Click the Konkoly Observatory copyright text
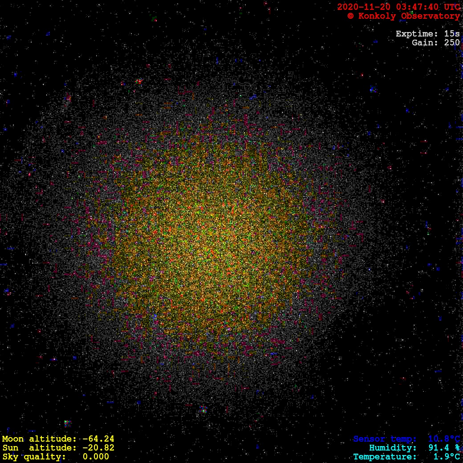 tap(403, 16)
